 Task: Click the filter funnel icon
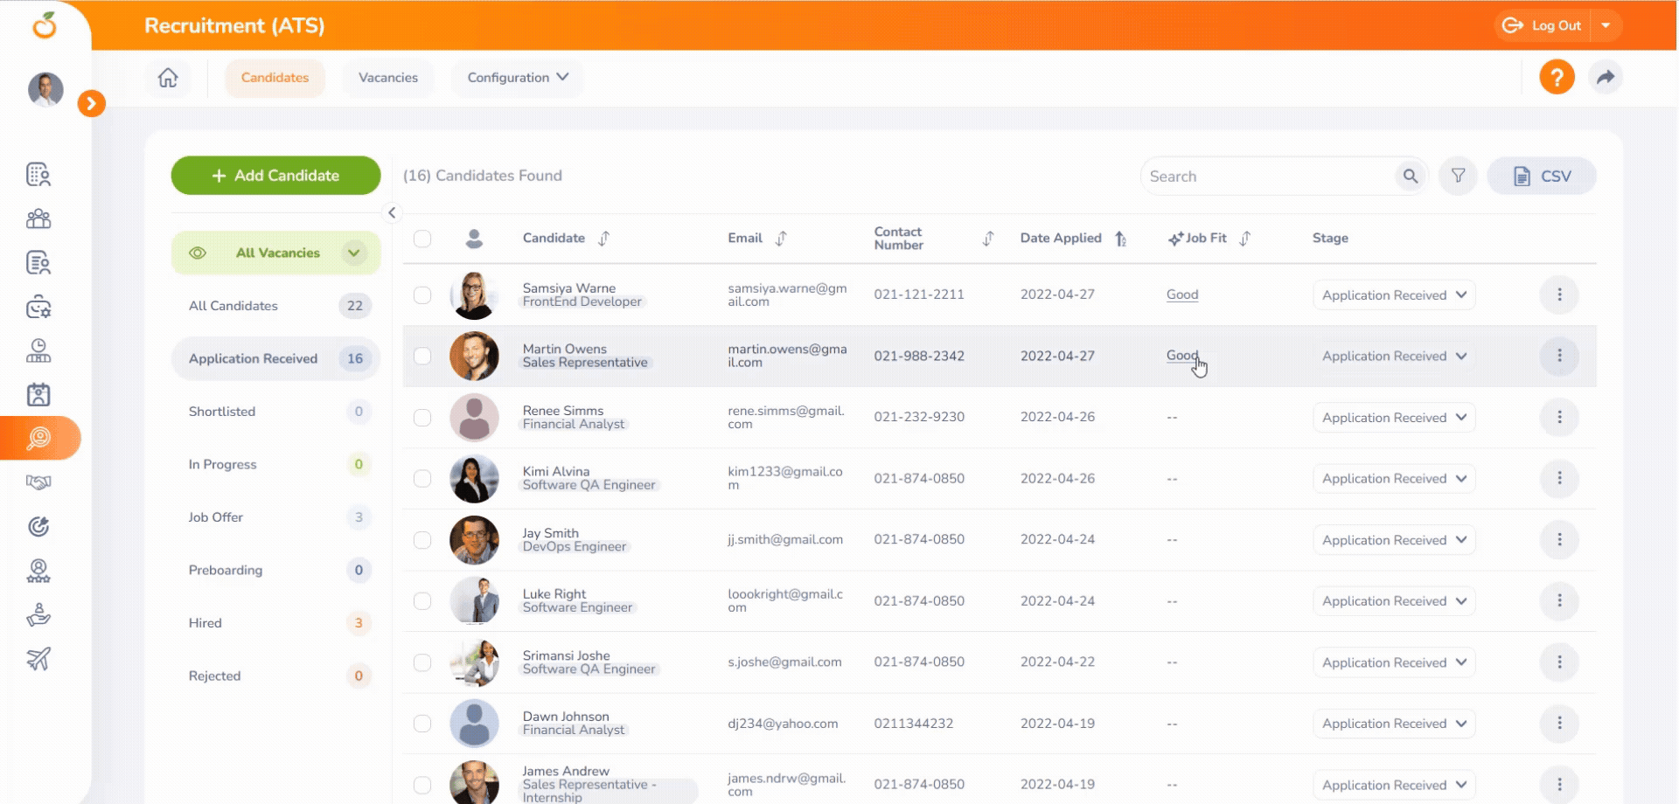click(1458, 177)
